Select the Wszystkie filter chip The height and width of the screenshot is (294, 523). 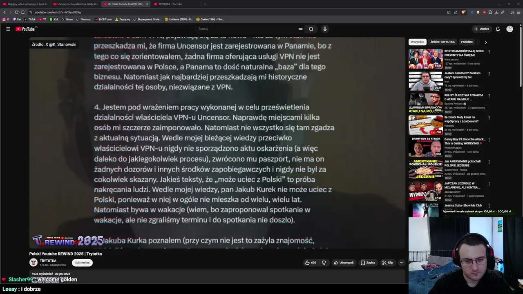pos(417,42)
